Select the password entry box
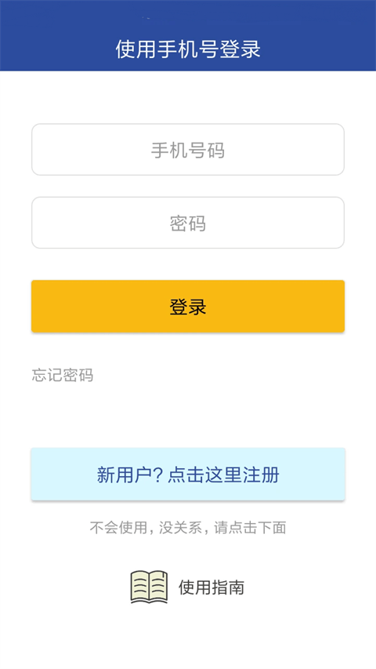The image size is (376, 669). coord(188,223)
